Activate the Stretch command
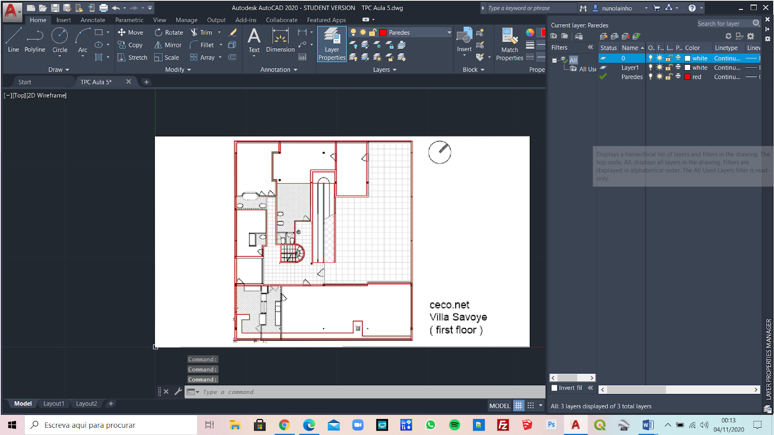774x435 pixels. [x=133, y=58]
